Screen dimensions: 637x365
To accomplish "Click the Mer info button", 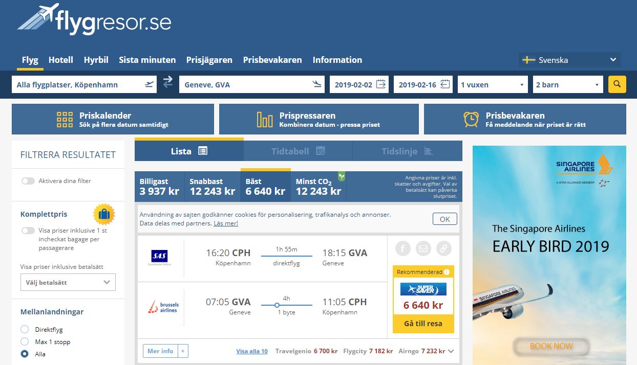I will (x=160, y=351).
